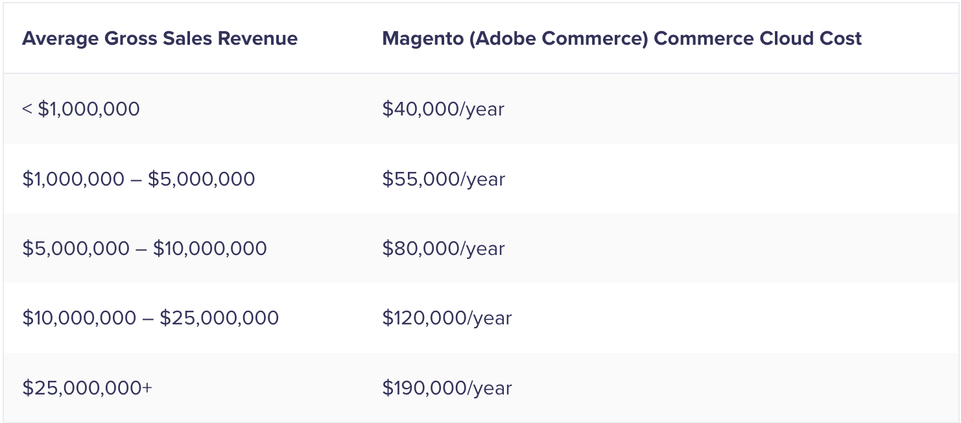Select the $25,000,000+ revenue cell

coord(88,388)
